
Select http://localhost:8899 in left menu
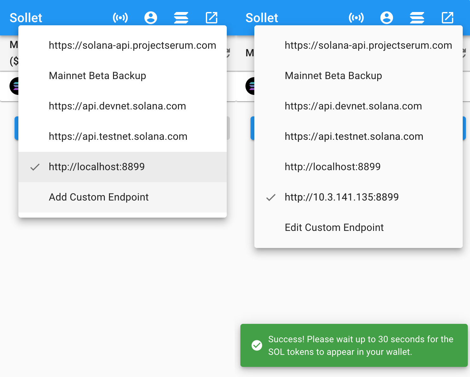tap(123, 167)
